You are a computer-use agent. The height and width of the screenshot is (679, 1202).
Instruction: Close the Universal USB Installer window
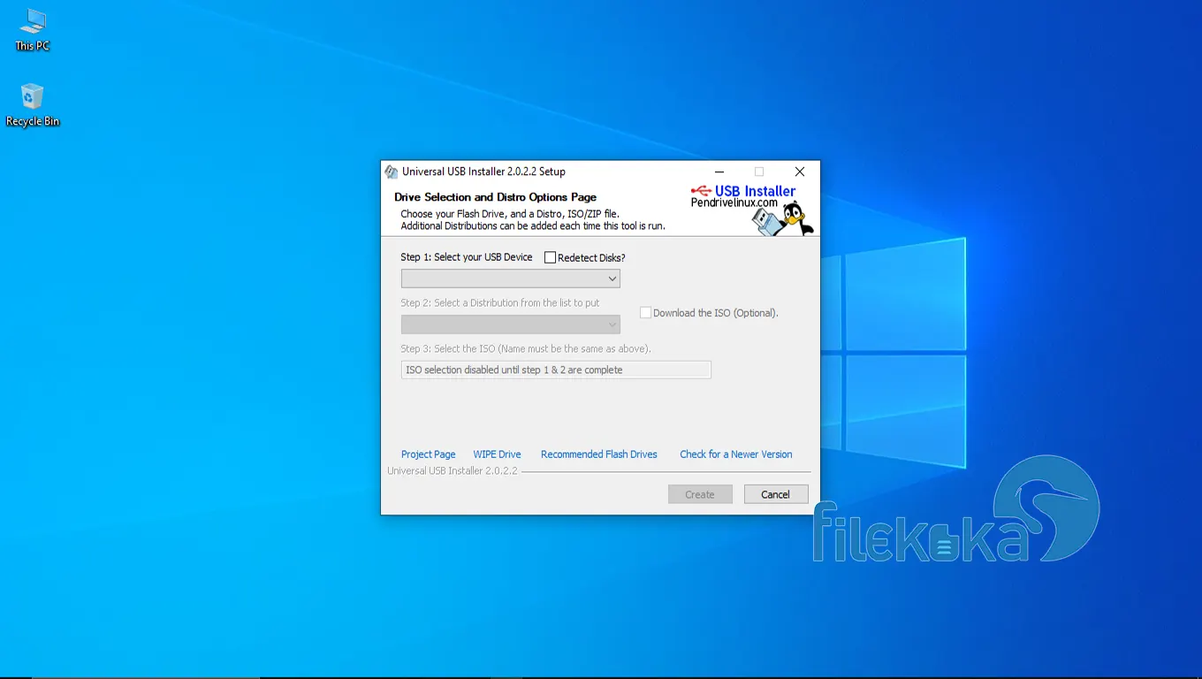(x=800, y=172)
